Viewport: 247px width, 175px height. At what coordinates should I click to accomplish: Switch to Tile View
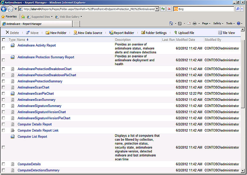226,33
